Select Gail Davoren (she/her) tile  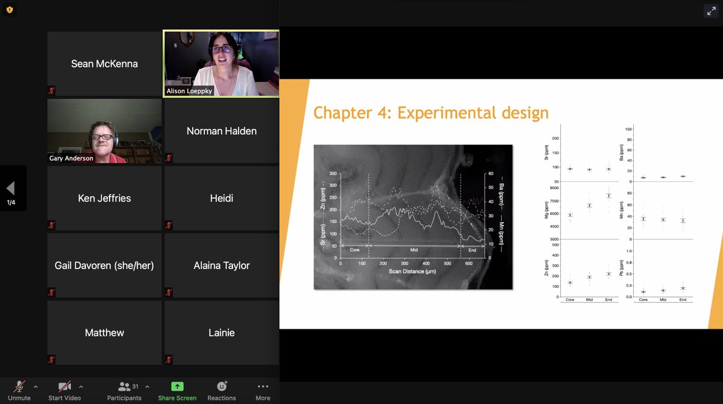(x=104, y=266)
